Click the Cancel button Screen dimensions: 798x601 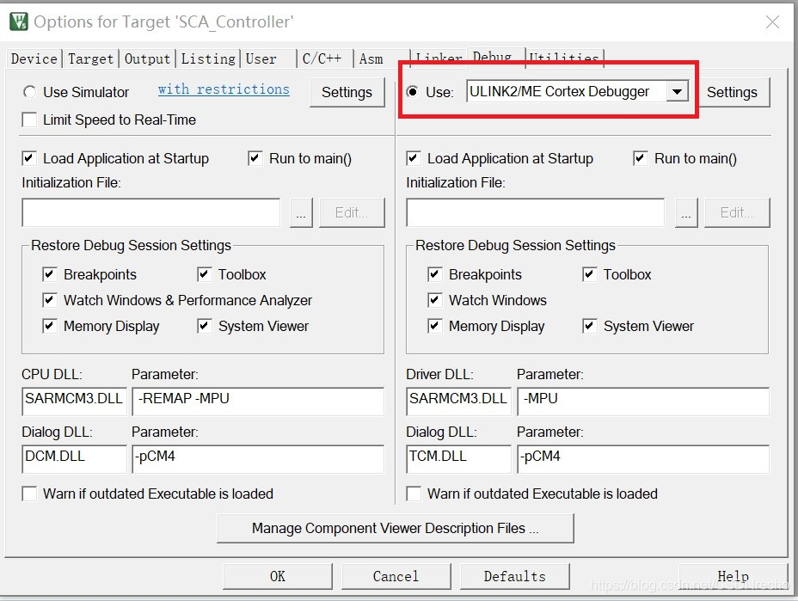(396, 576)
